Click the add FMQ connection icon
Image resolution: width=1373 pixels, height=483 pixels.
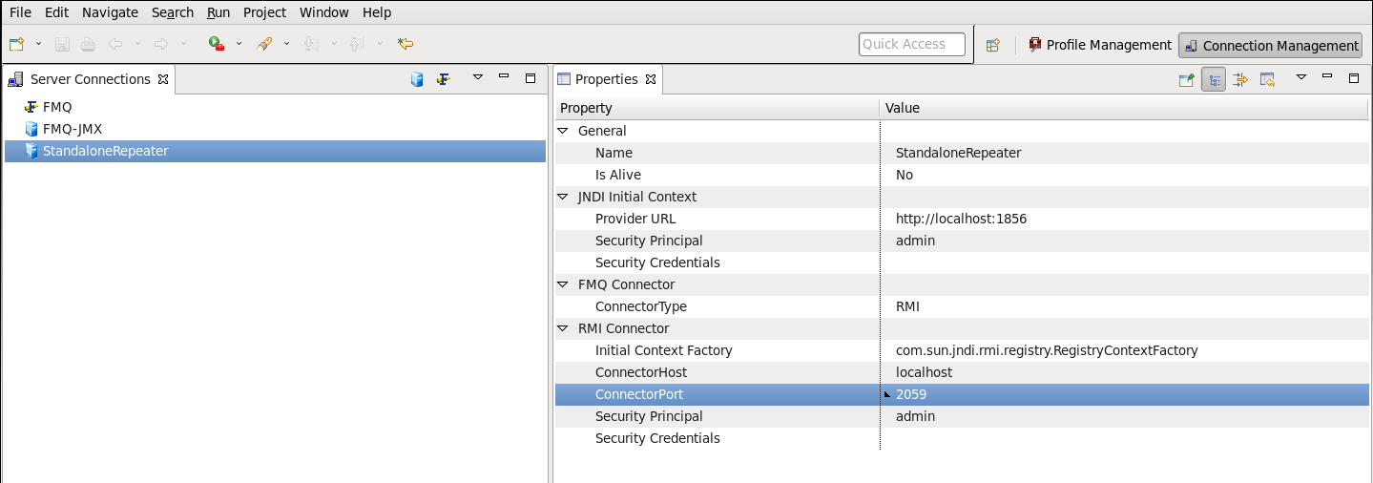tap(443, 79)
